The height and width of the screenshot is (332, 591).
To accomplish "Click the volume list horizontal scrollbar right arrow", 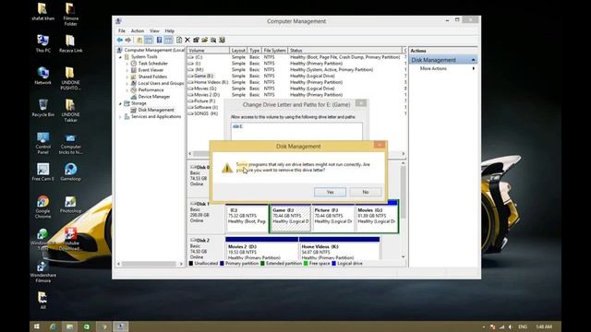I will point(403,154).
